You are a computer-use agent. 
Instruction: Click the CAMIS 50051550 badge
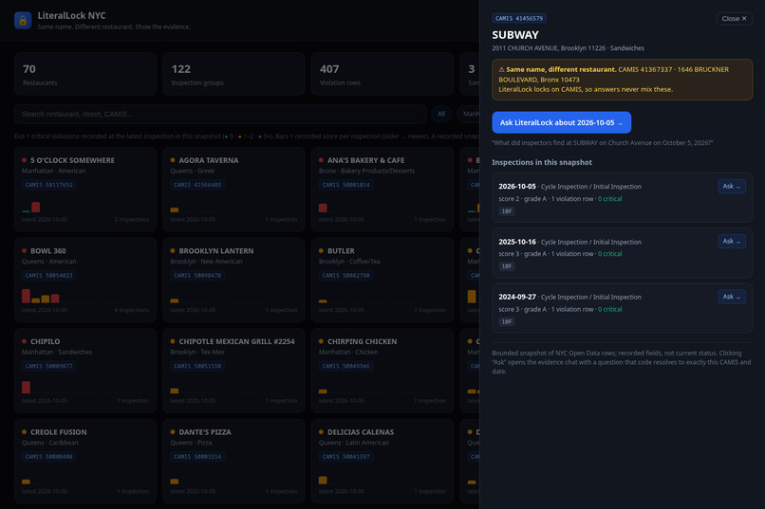pyautogui.click(x=197, y=366)
